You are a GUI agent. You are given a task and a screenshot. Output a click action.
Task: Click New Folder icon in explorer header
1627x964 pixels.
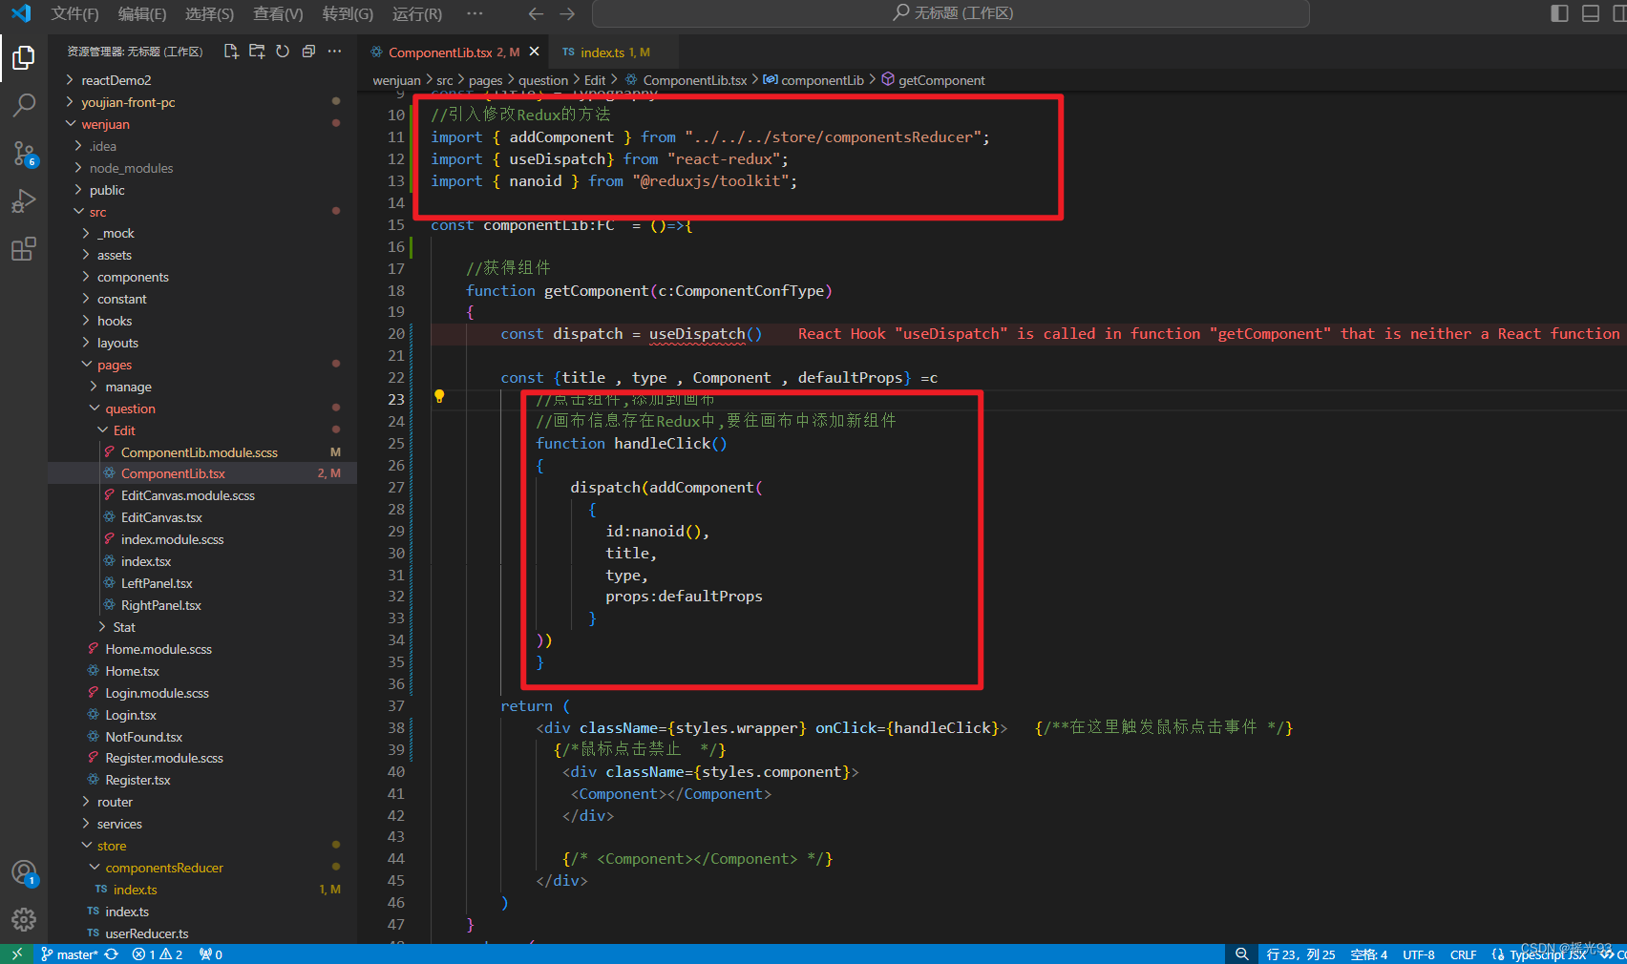coord(257,52)
